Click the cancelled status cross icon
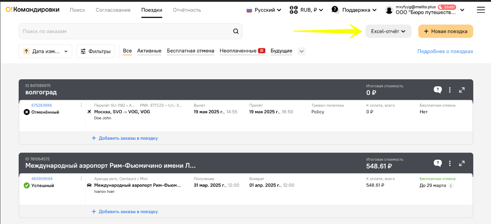Image resolution: width=491 pixels, height=224 pixels. 27,112
